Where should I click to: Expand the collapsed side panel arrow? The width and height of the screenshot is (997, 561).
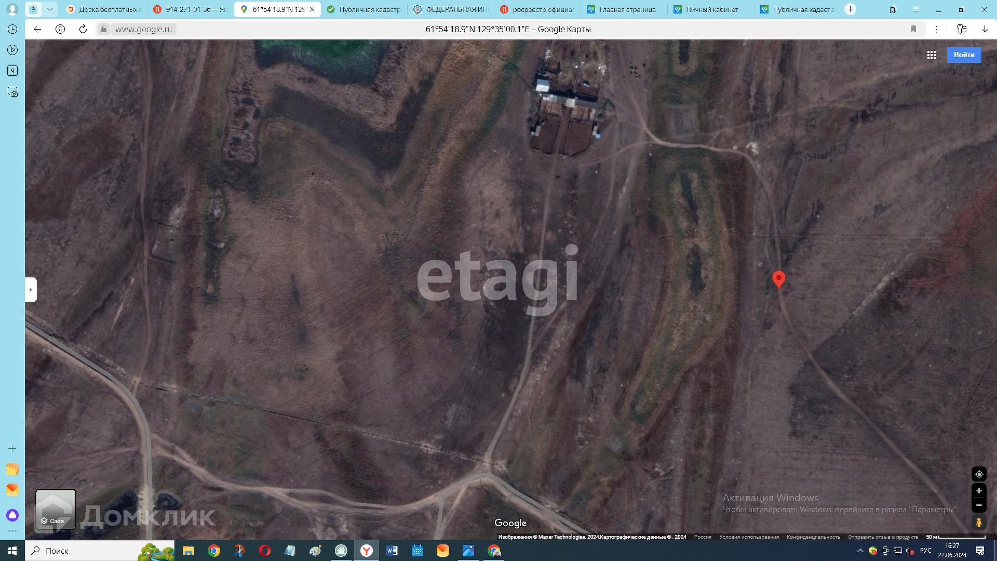pos(31,290)
